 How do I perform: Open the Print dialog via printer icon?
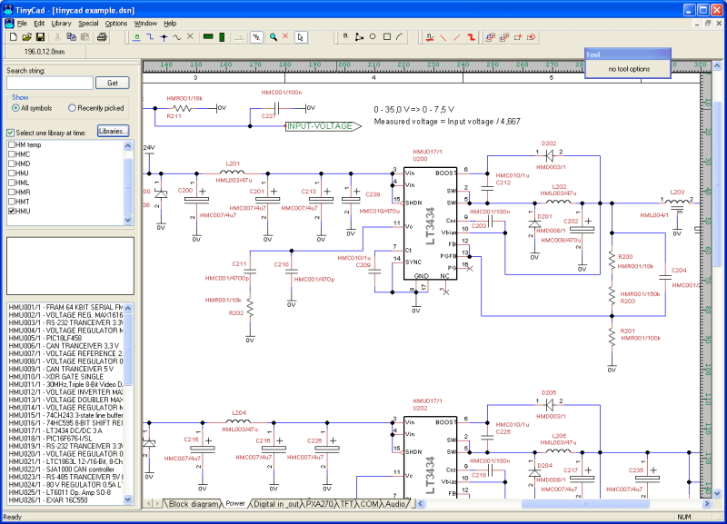(100, 37)
